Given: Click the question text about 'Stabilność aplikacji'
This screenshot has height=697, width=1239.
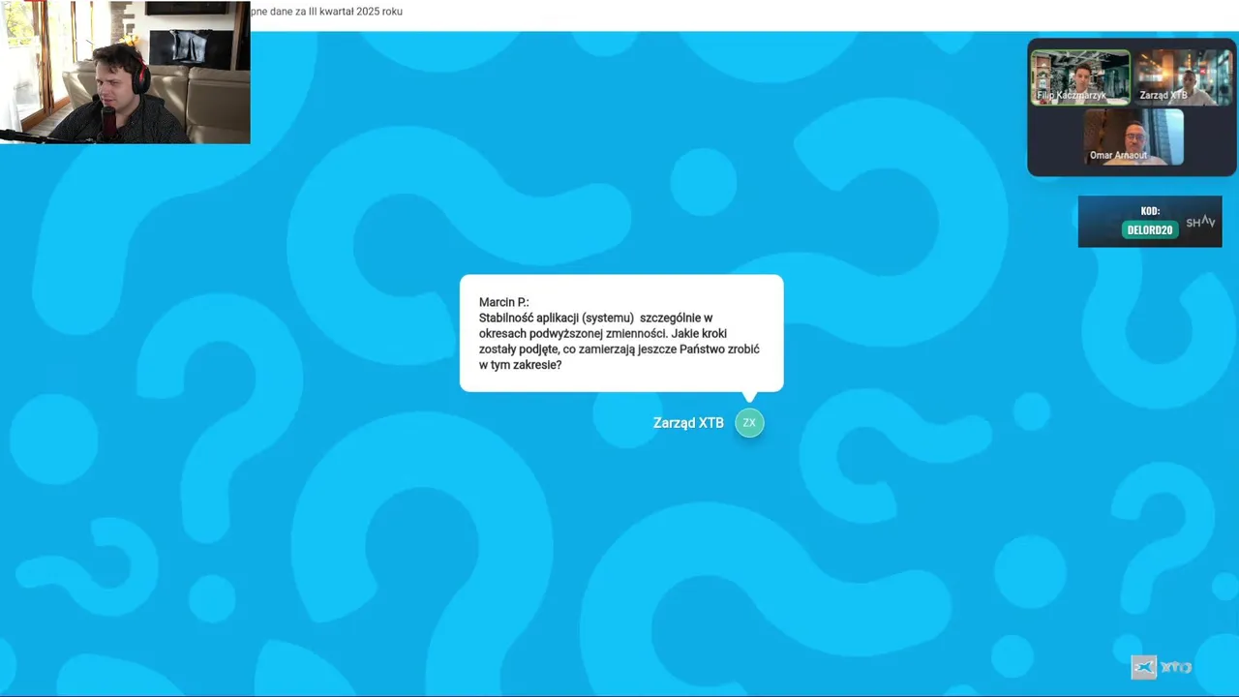Looking at the screenshot, I should 619,342.
